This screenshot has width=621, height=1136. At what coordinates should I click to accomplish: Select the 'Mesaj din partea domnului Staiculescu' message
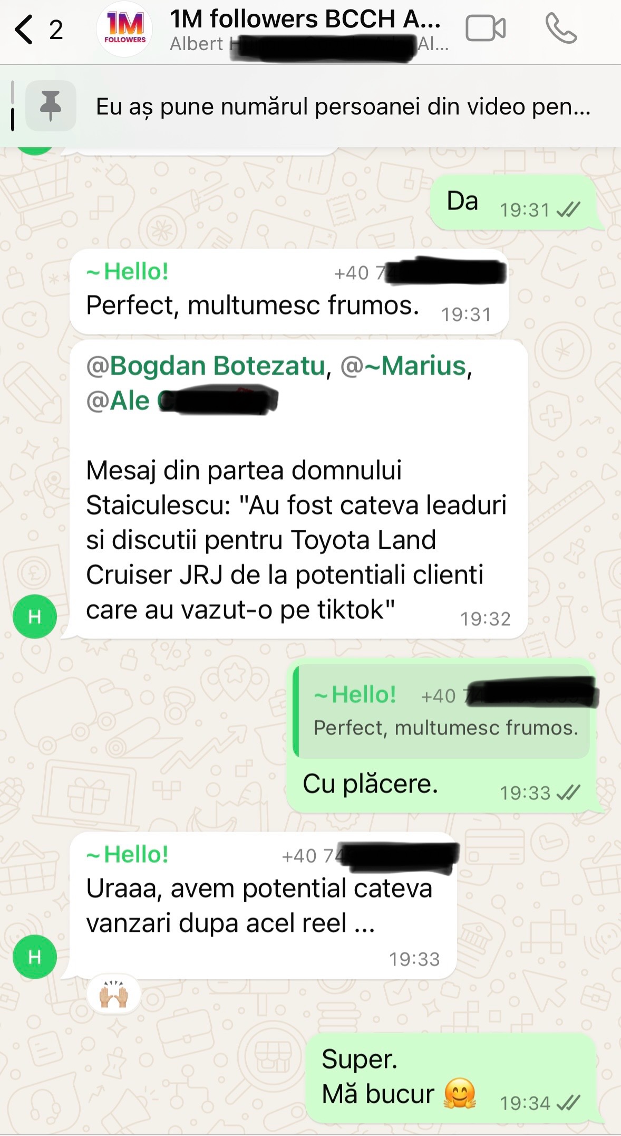pos(299,489)
